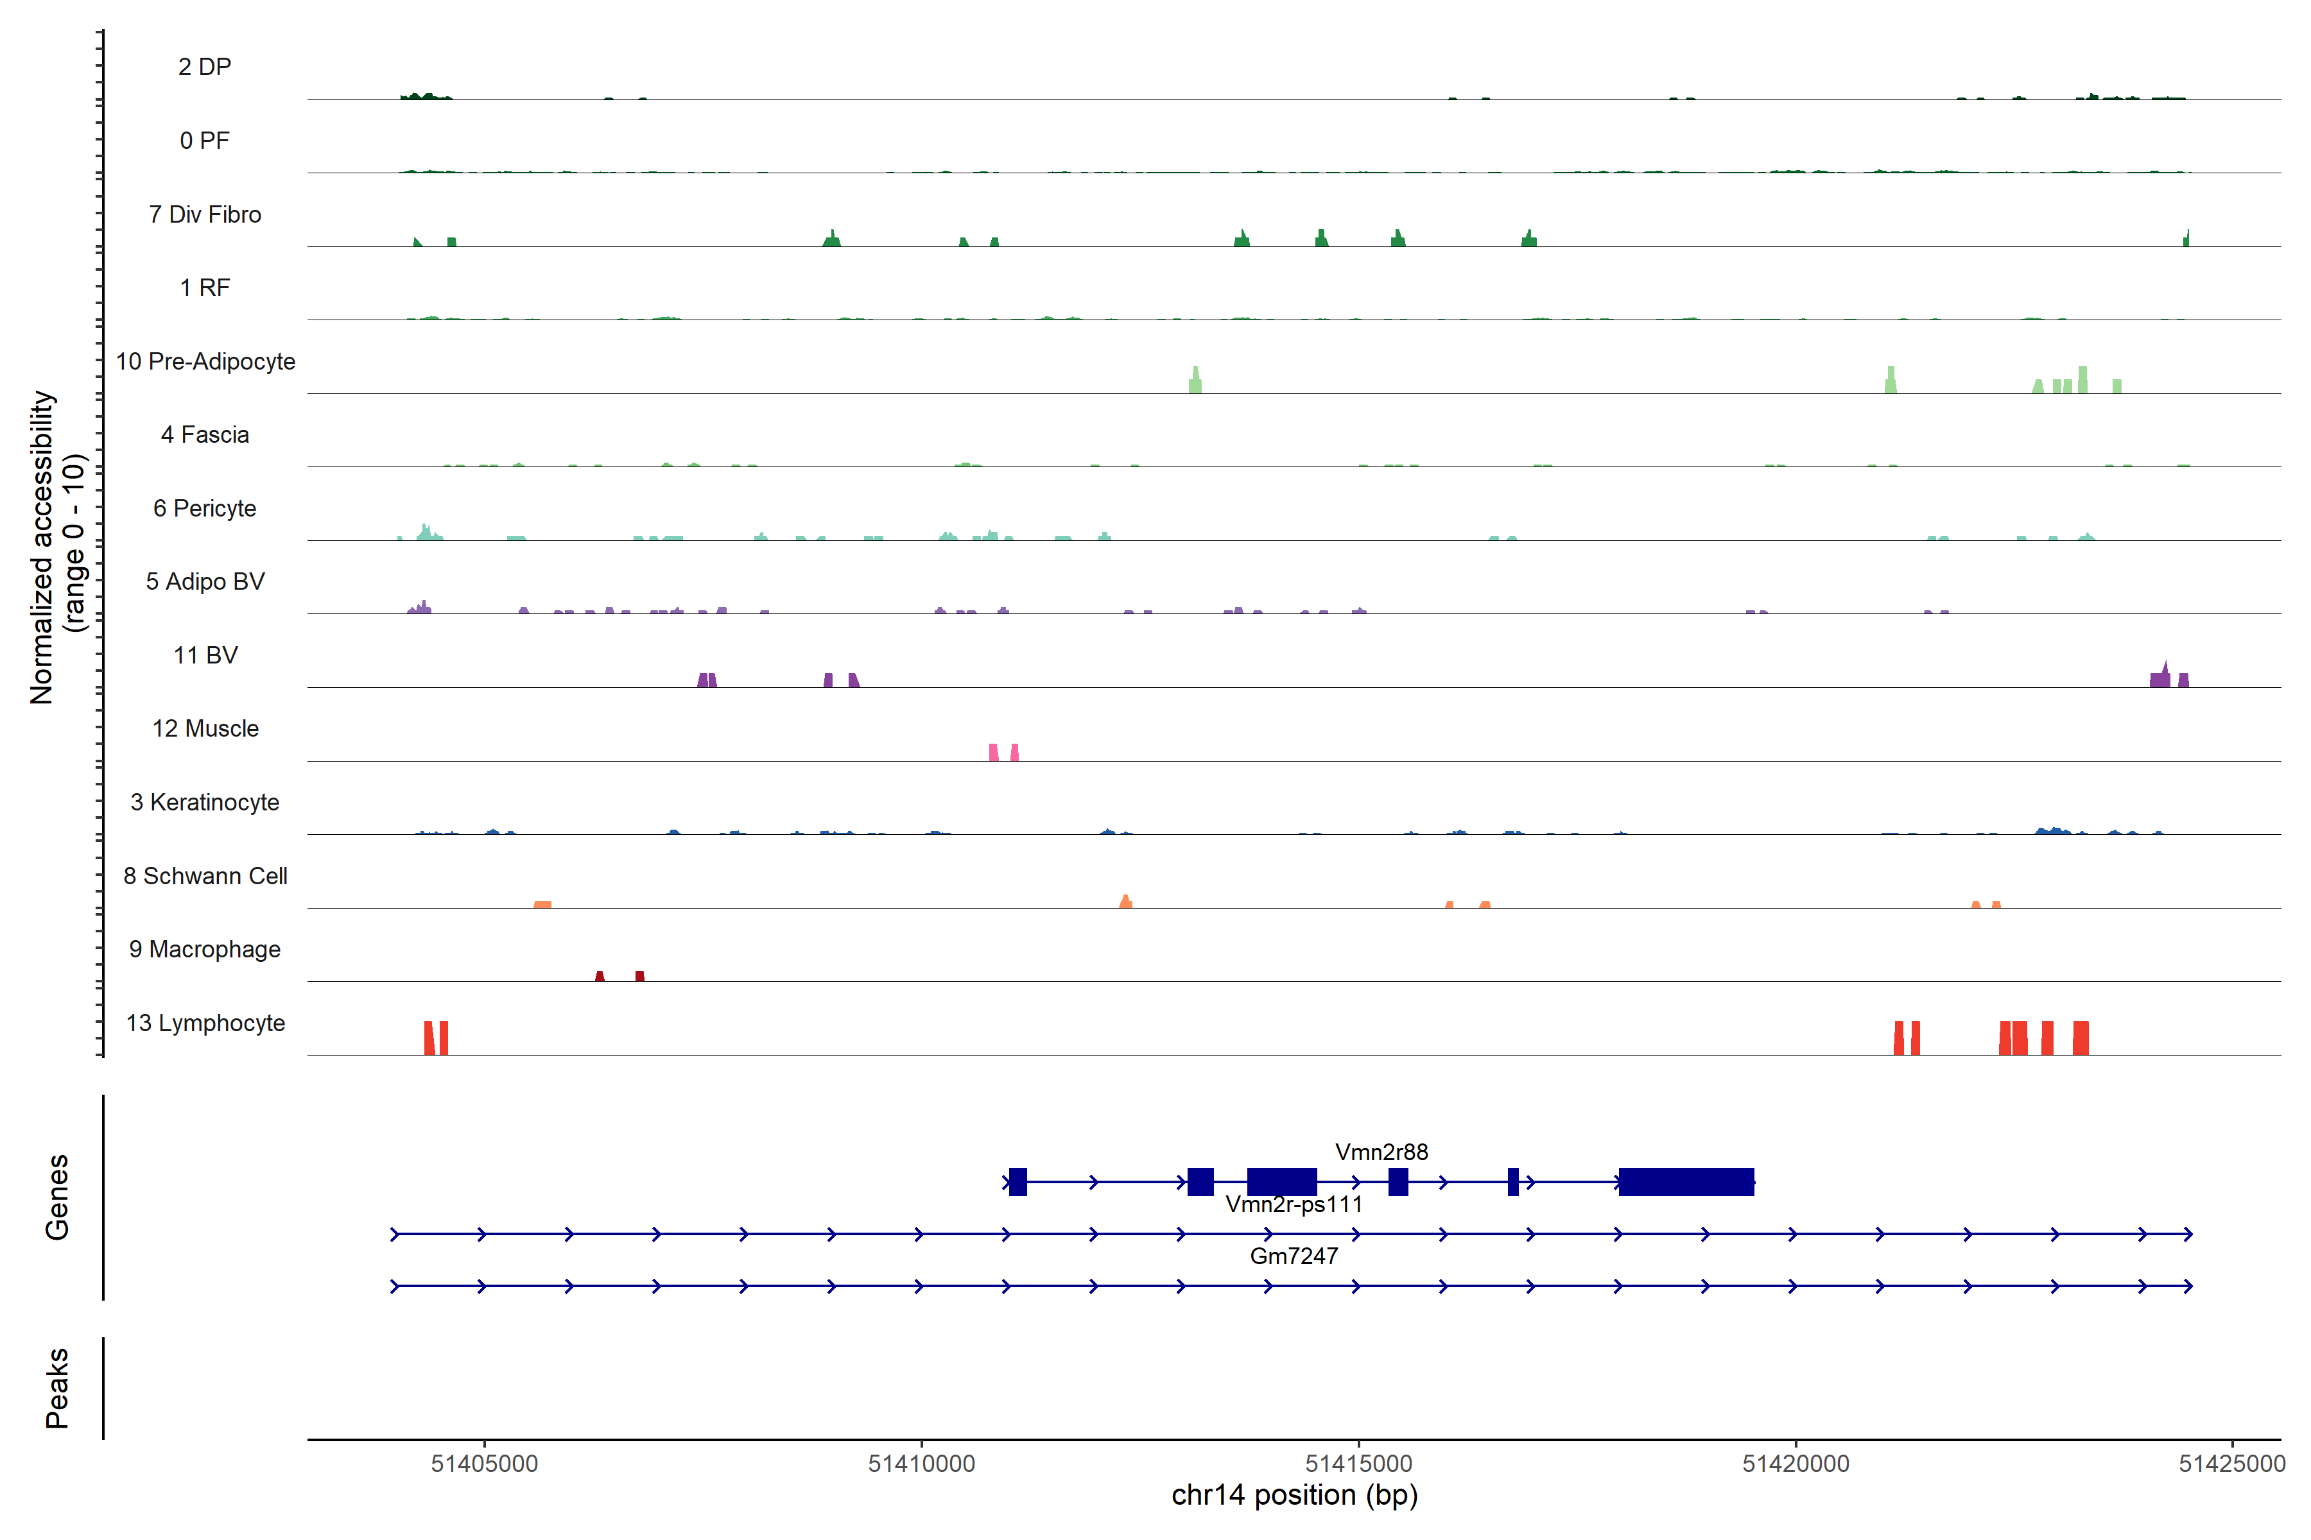This screenshot has width=2311, height=1540.
Task: Click the Genes panel label
Action: [x=57, y=1196]
